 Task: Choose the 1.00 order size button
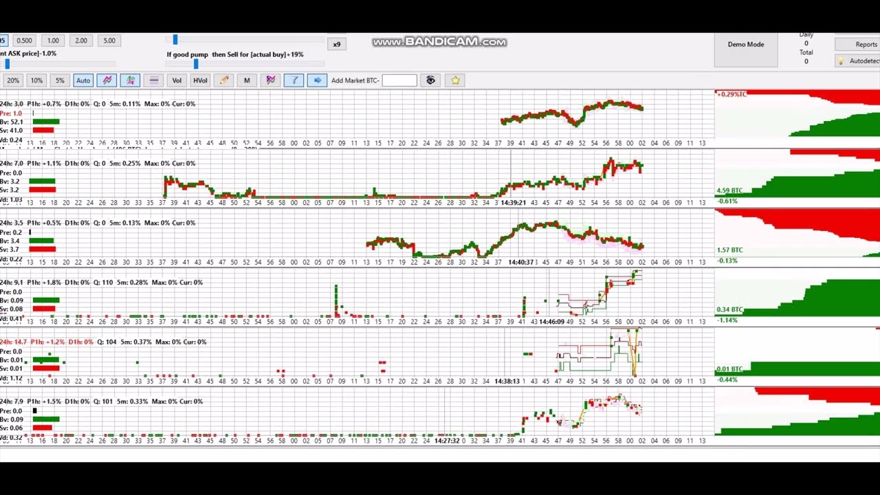point(53,41)
